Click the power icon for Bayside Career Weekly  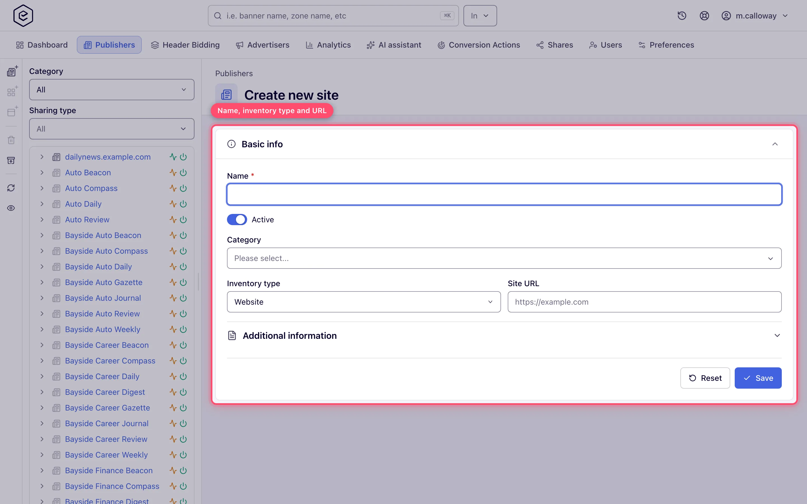(x=183, y=455)
